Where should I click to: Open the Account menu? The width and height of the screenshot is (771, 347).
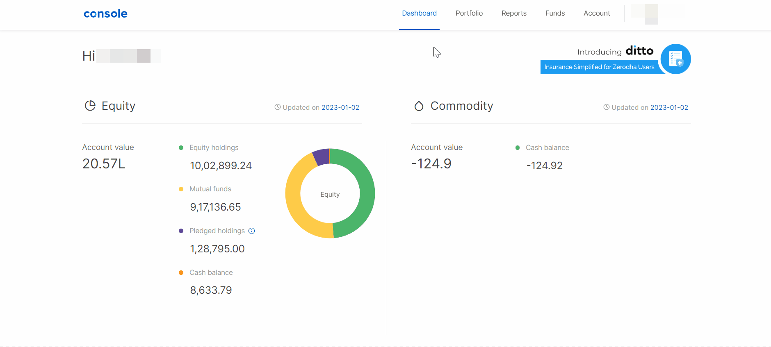(x=597, y=14)
